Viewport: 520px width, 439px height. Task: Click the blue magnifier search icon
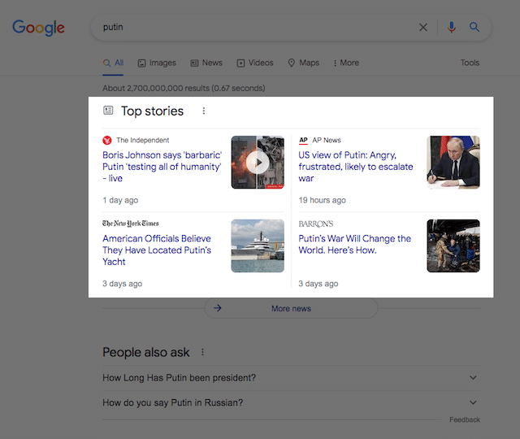click(x=474, y=27)
